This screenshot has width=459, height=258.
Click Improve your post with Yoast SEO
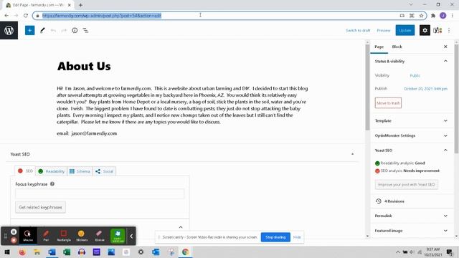pyautogui.click(x=407, y=185)
